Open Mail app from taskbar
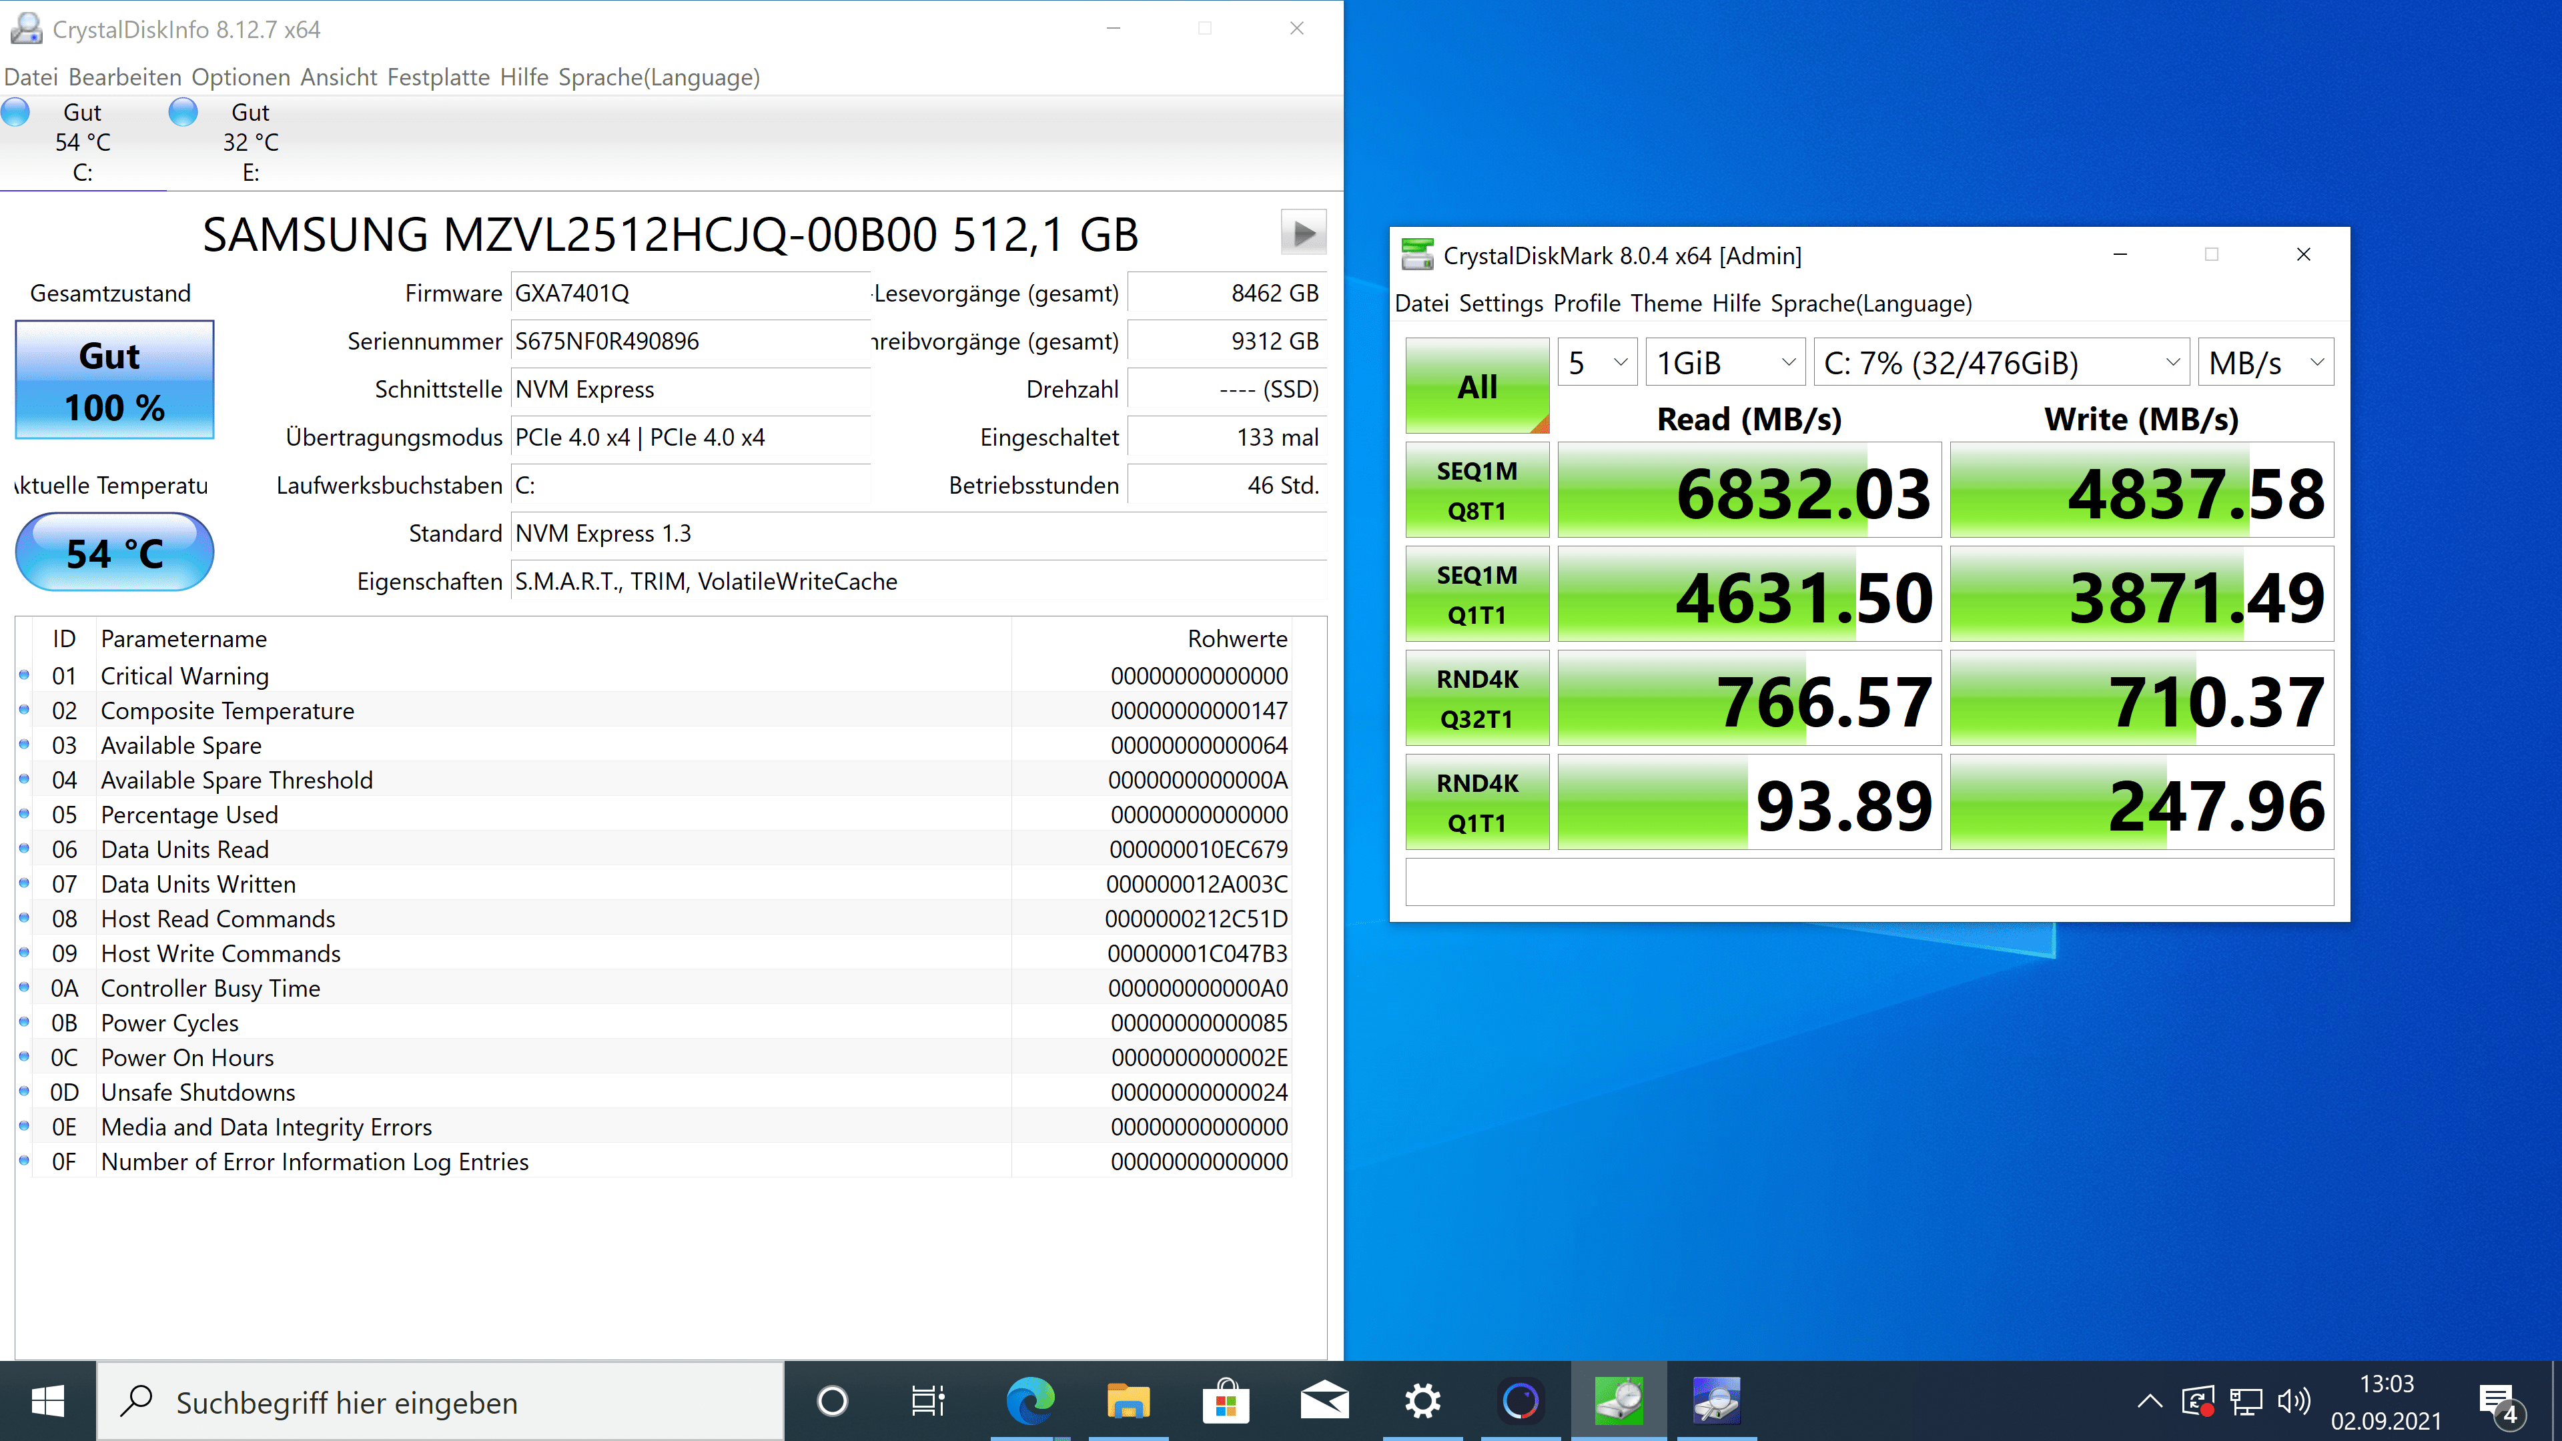 [x=1324, y=1401]
